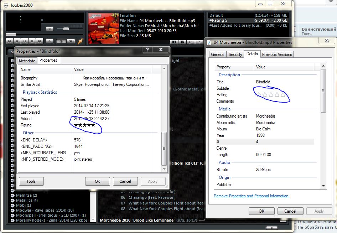Switch to the Metadata tab

coord(27,61)
